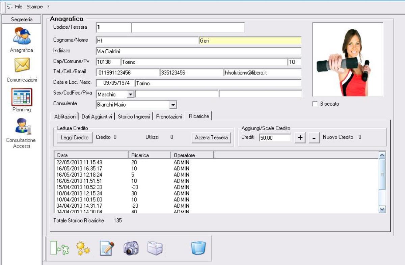The image size is (405, 265).
Task: Click the edit note pencil icon
Action: (x=107, y=248)
